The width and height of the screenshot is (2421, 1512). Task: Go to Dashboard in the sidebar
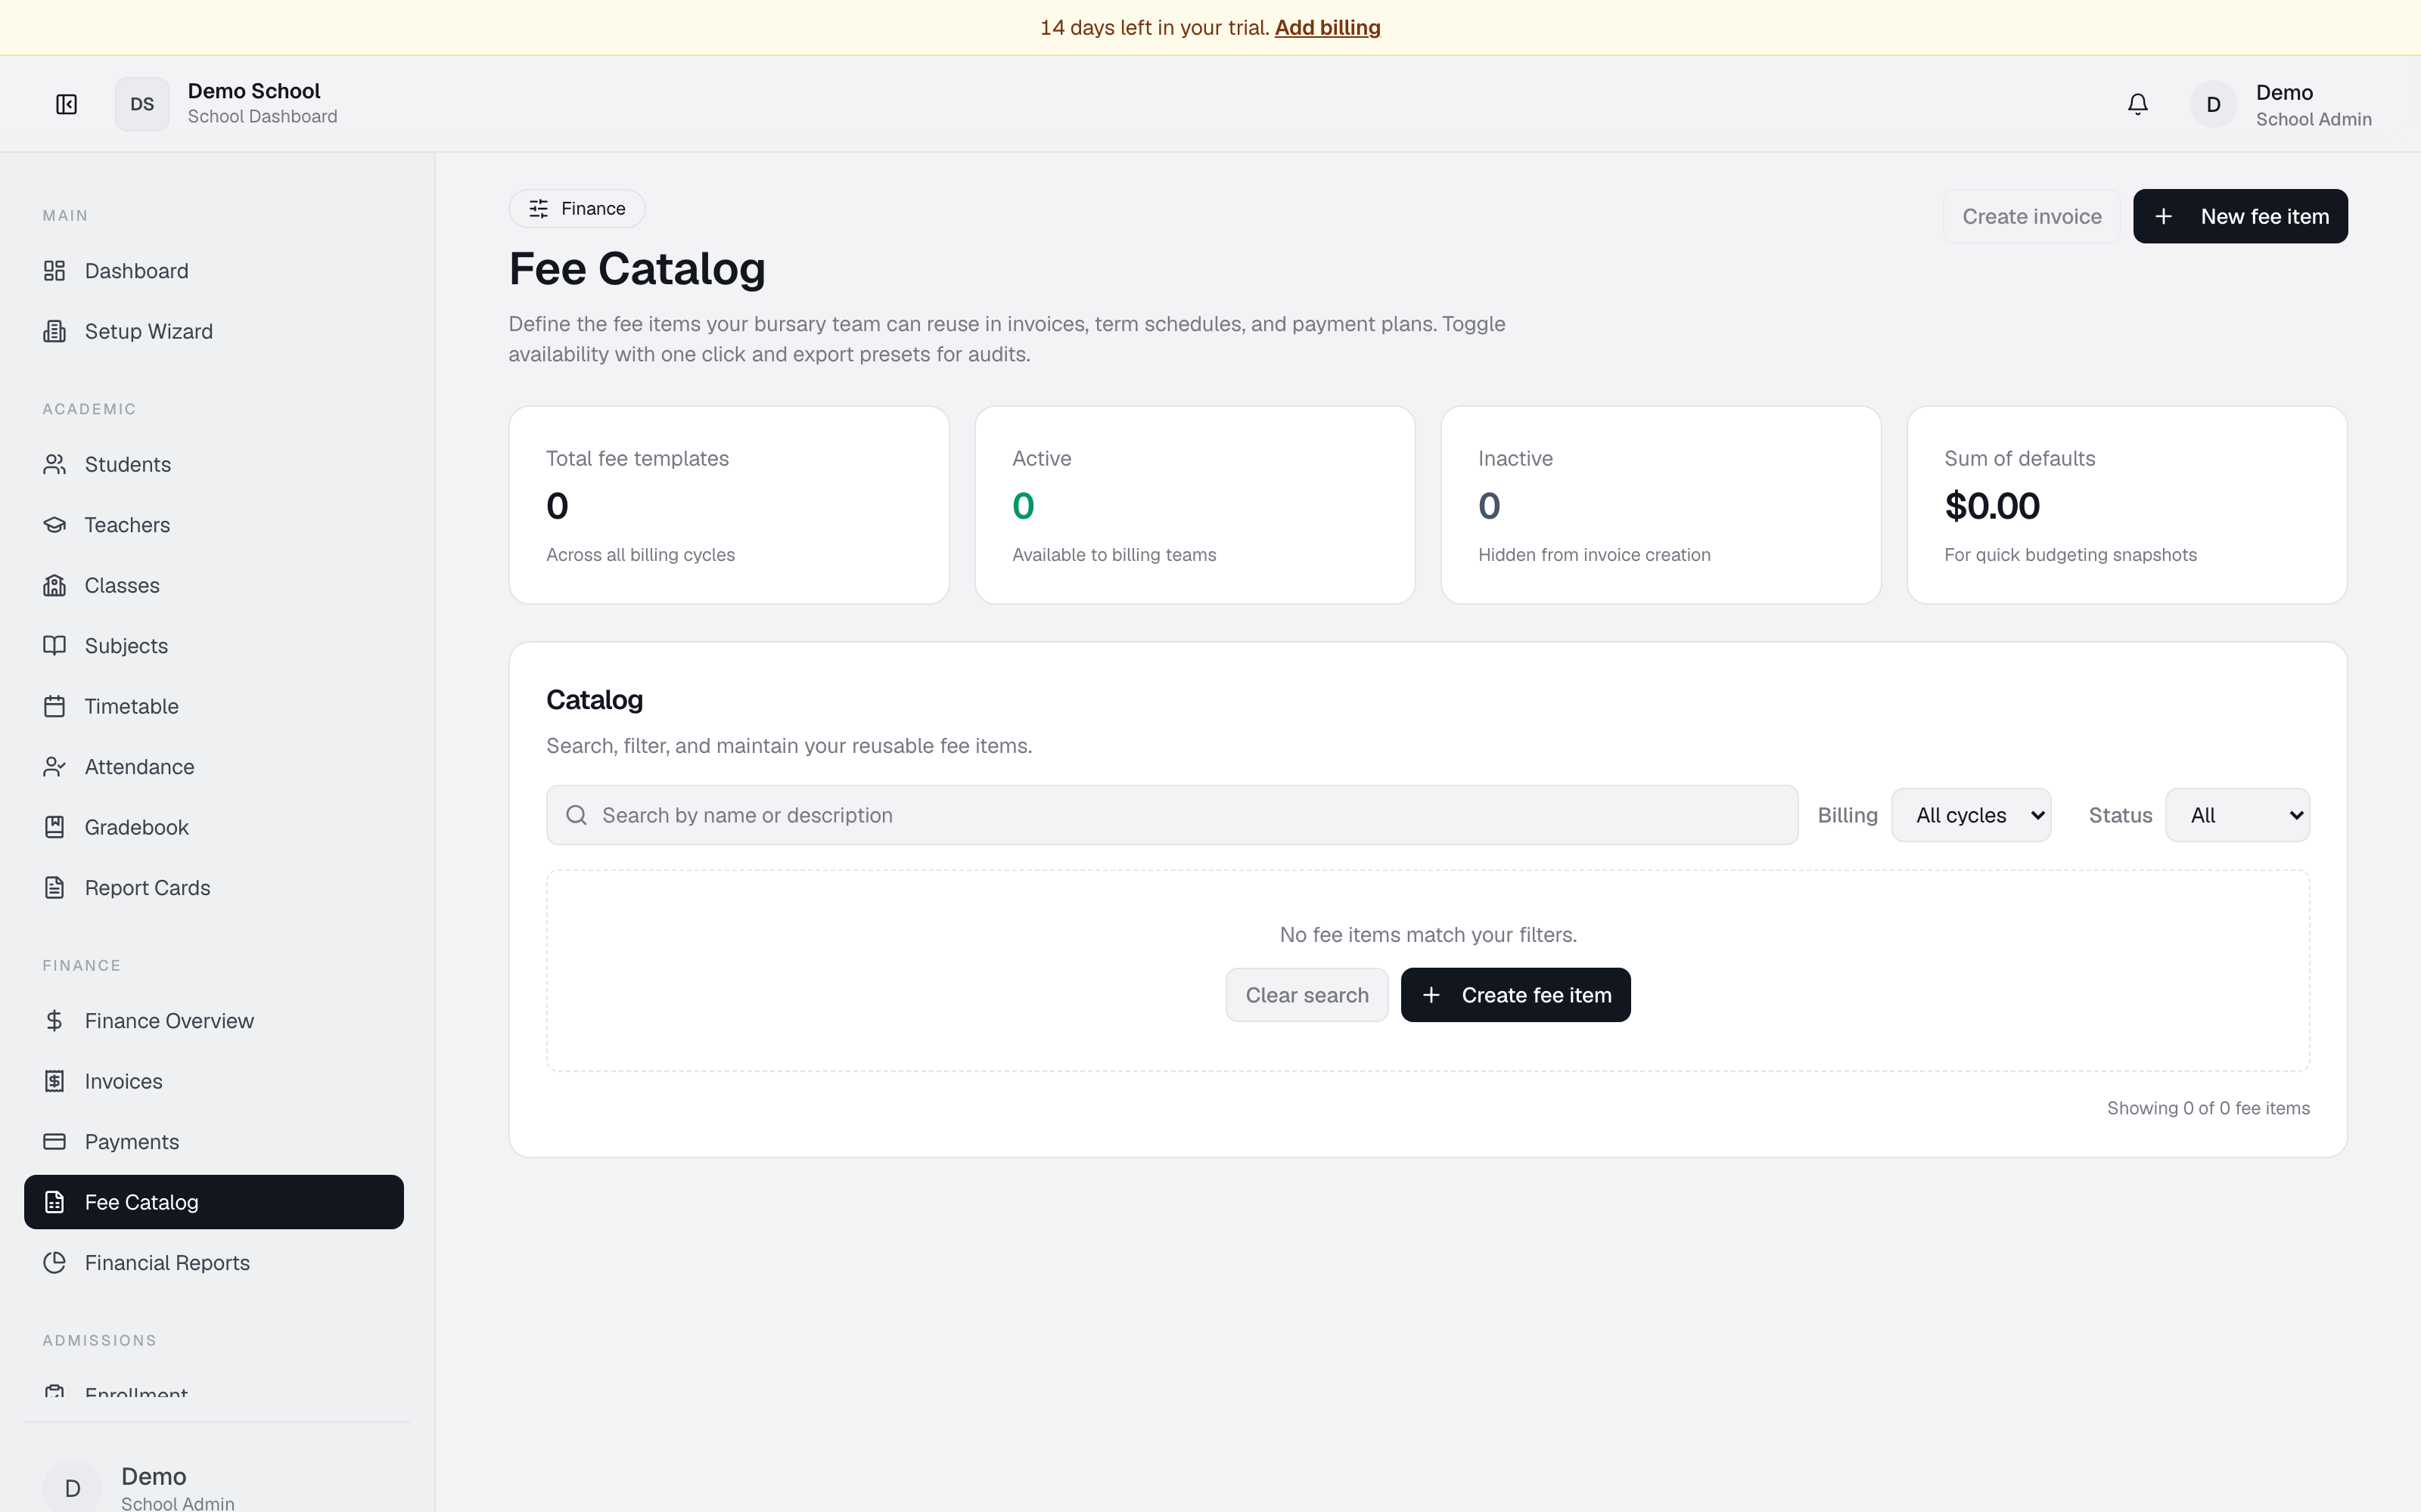coord(214,271)
